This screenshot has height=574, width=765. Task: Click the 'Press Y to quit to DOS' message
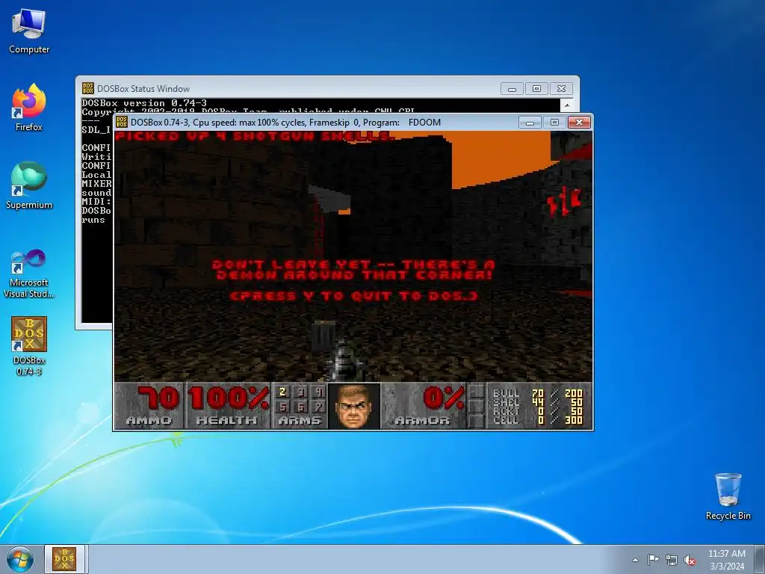point(354,296)
